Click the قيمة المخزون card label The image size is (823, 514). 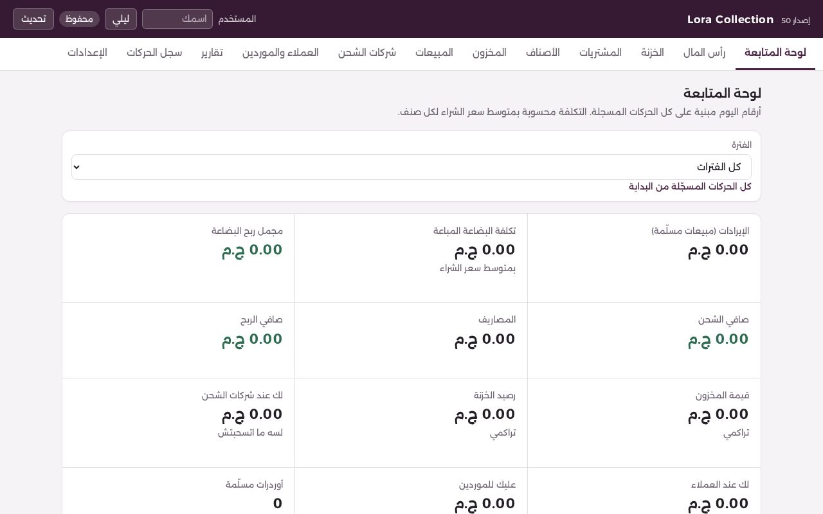click(x=722, y=395)
